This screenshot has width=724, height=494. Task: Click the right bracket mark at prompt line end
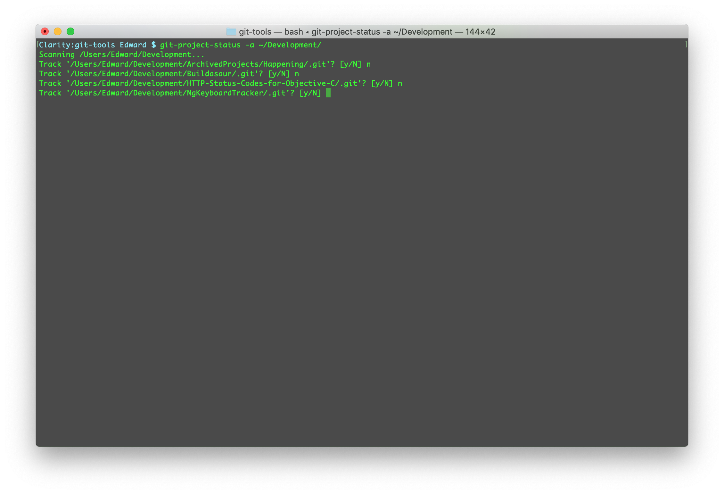(686, 45)
